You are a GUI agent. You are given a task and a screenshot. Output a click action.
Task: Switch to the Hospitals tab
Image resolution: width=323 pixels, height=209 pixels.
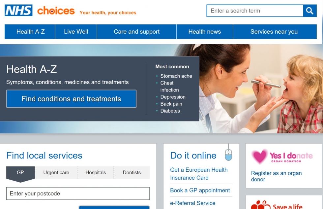96,172
